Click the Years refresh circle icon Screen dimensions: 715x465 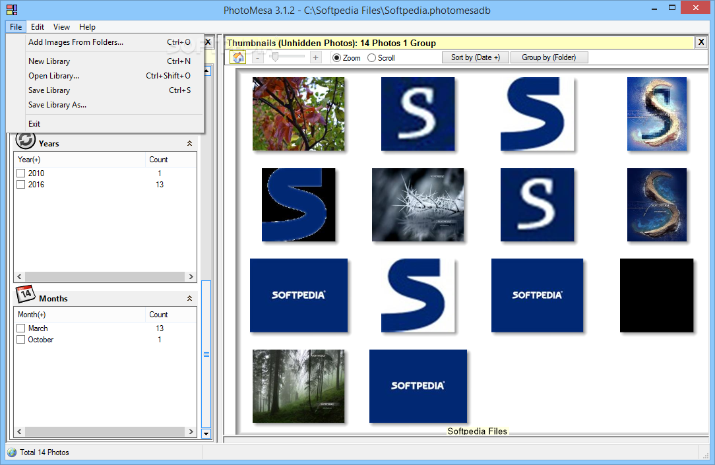[x=26, y=141]
